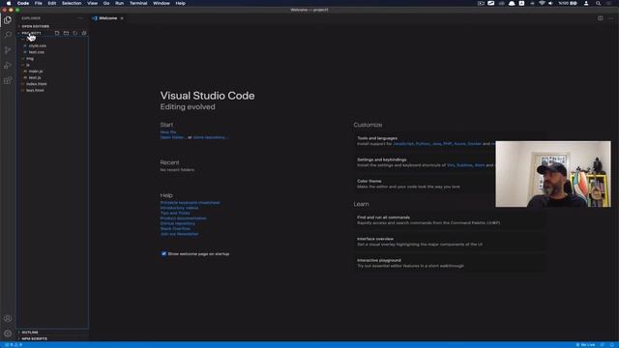This screenshot has height=348, width=619.
Task: Click split editor icon at top right
Action: [x=600, y=18]
